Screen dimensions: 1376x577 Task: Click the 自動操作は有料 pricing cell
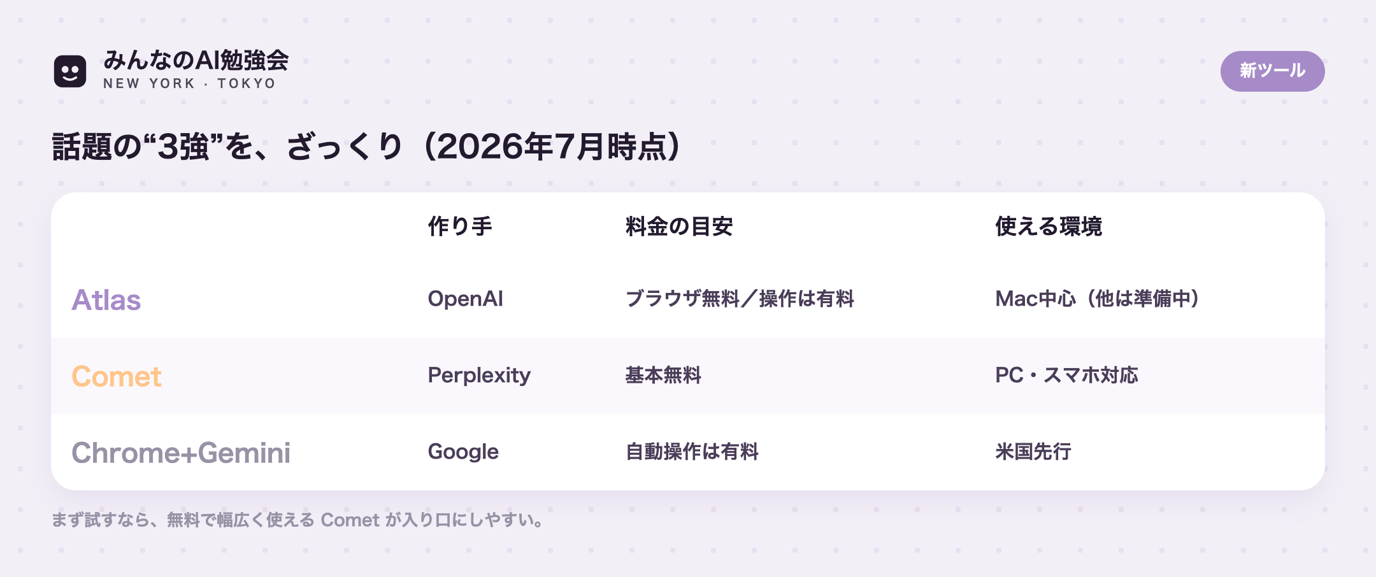(x=692, y=452)
